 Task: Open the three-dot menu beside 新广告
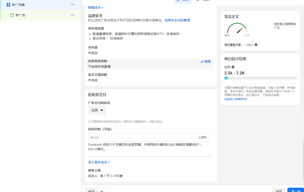[x=73, y=15]
